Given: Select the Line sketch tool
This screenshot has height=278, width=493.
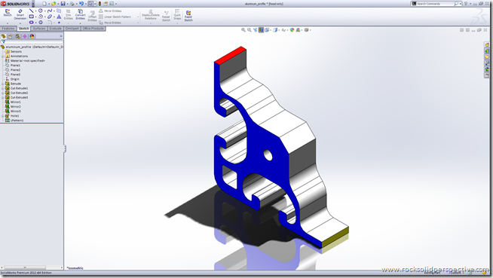Looking at the screenshot, I should 31,11.
